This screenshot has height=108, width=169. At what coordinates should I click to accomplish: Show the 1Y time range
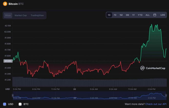(x=133, y=15)
